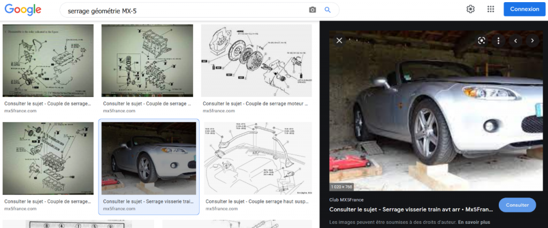Open engine block exploded diagram thumbnail
548x228 pixels.
tap(147, 61)
